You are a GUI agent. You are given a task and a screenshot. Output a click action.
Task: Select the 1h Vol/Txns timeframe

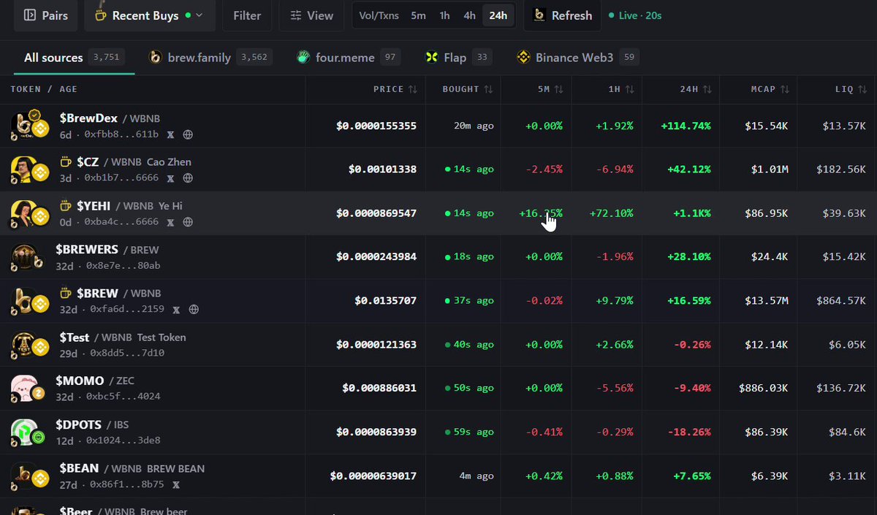pyautogui.click(x=444, y=15)
